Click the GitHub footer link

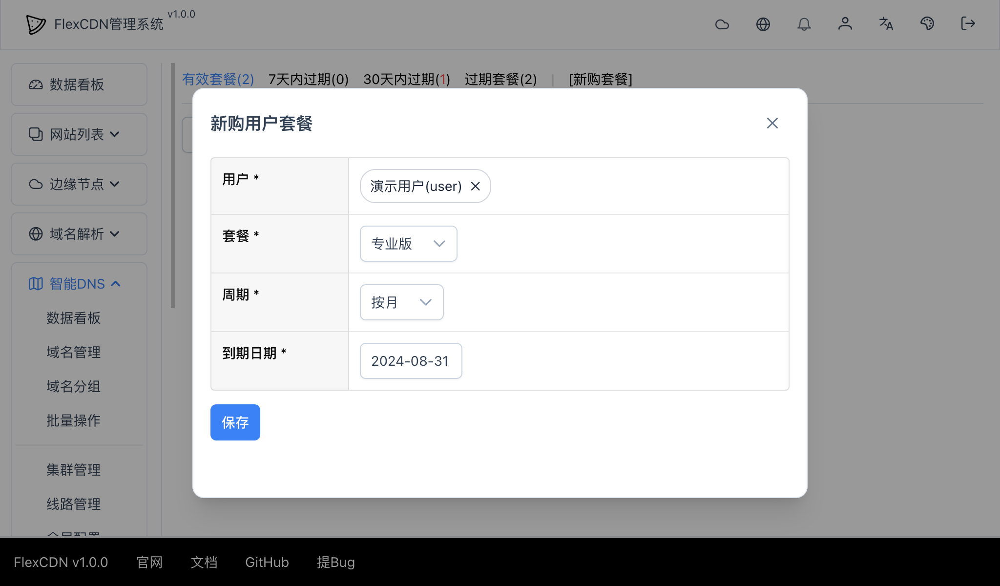(267, 562)
